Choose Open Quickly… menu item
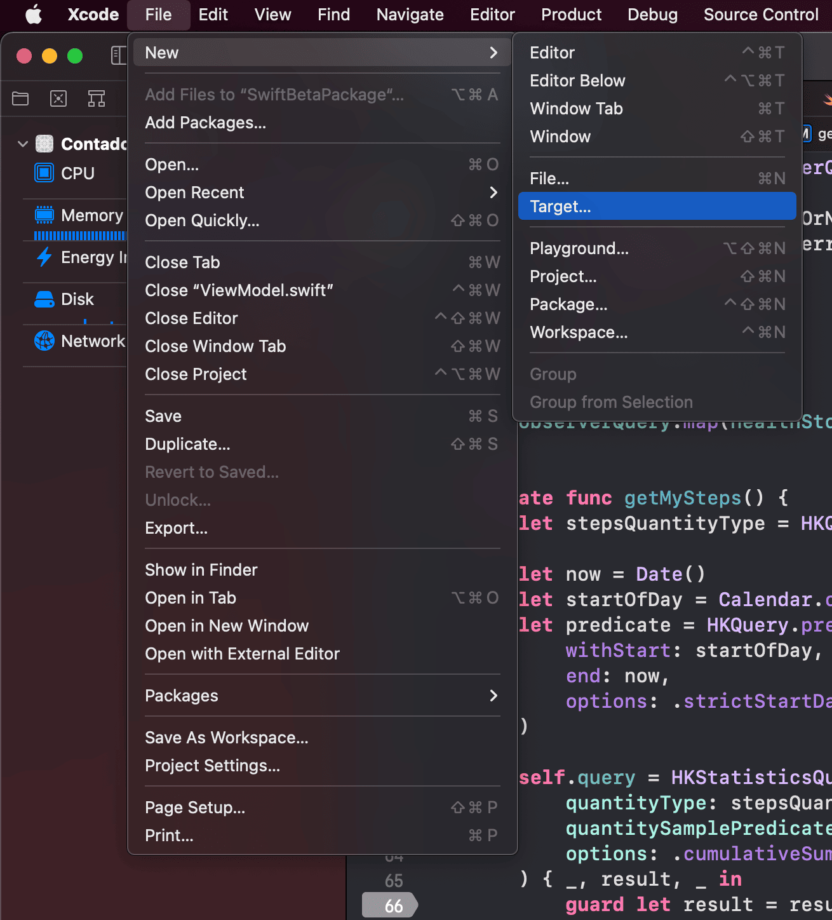The image size is (832, 920). [322, 220]
